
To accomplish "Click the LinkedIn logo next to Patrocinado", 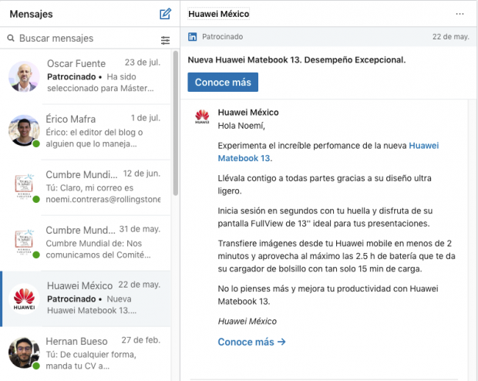I will pyautogui.click(x=193, y=37).
